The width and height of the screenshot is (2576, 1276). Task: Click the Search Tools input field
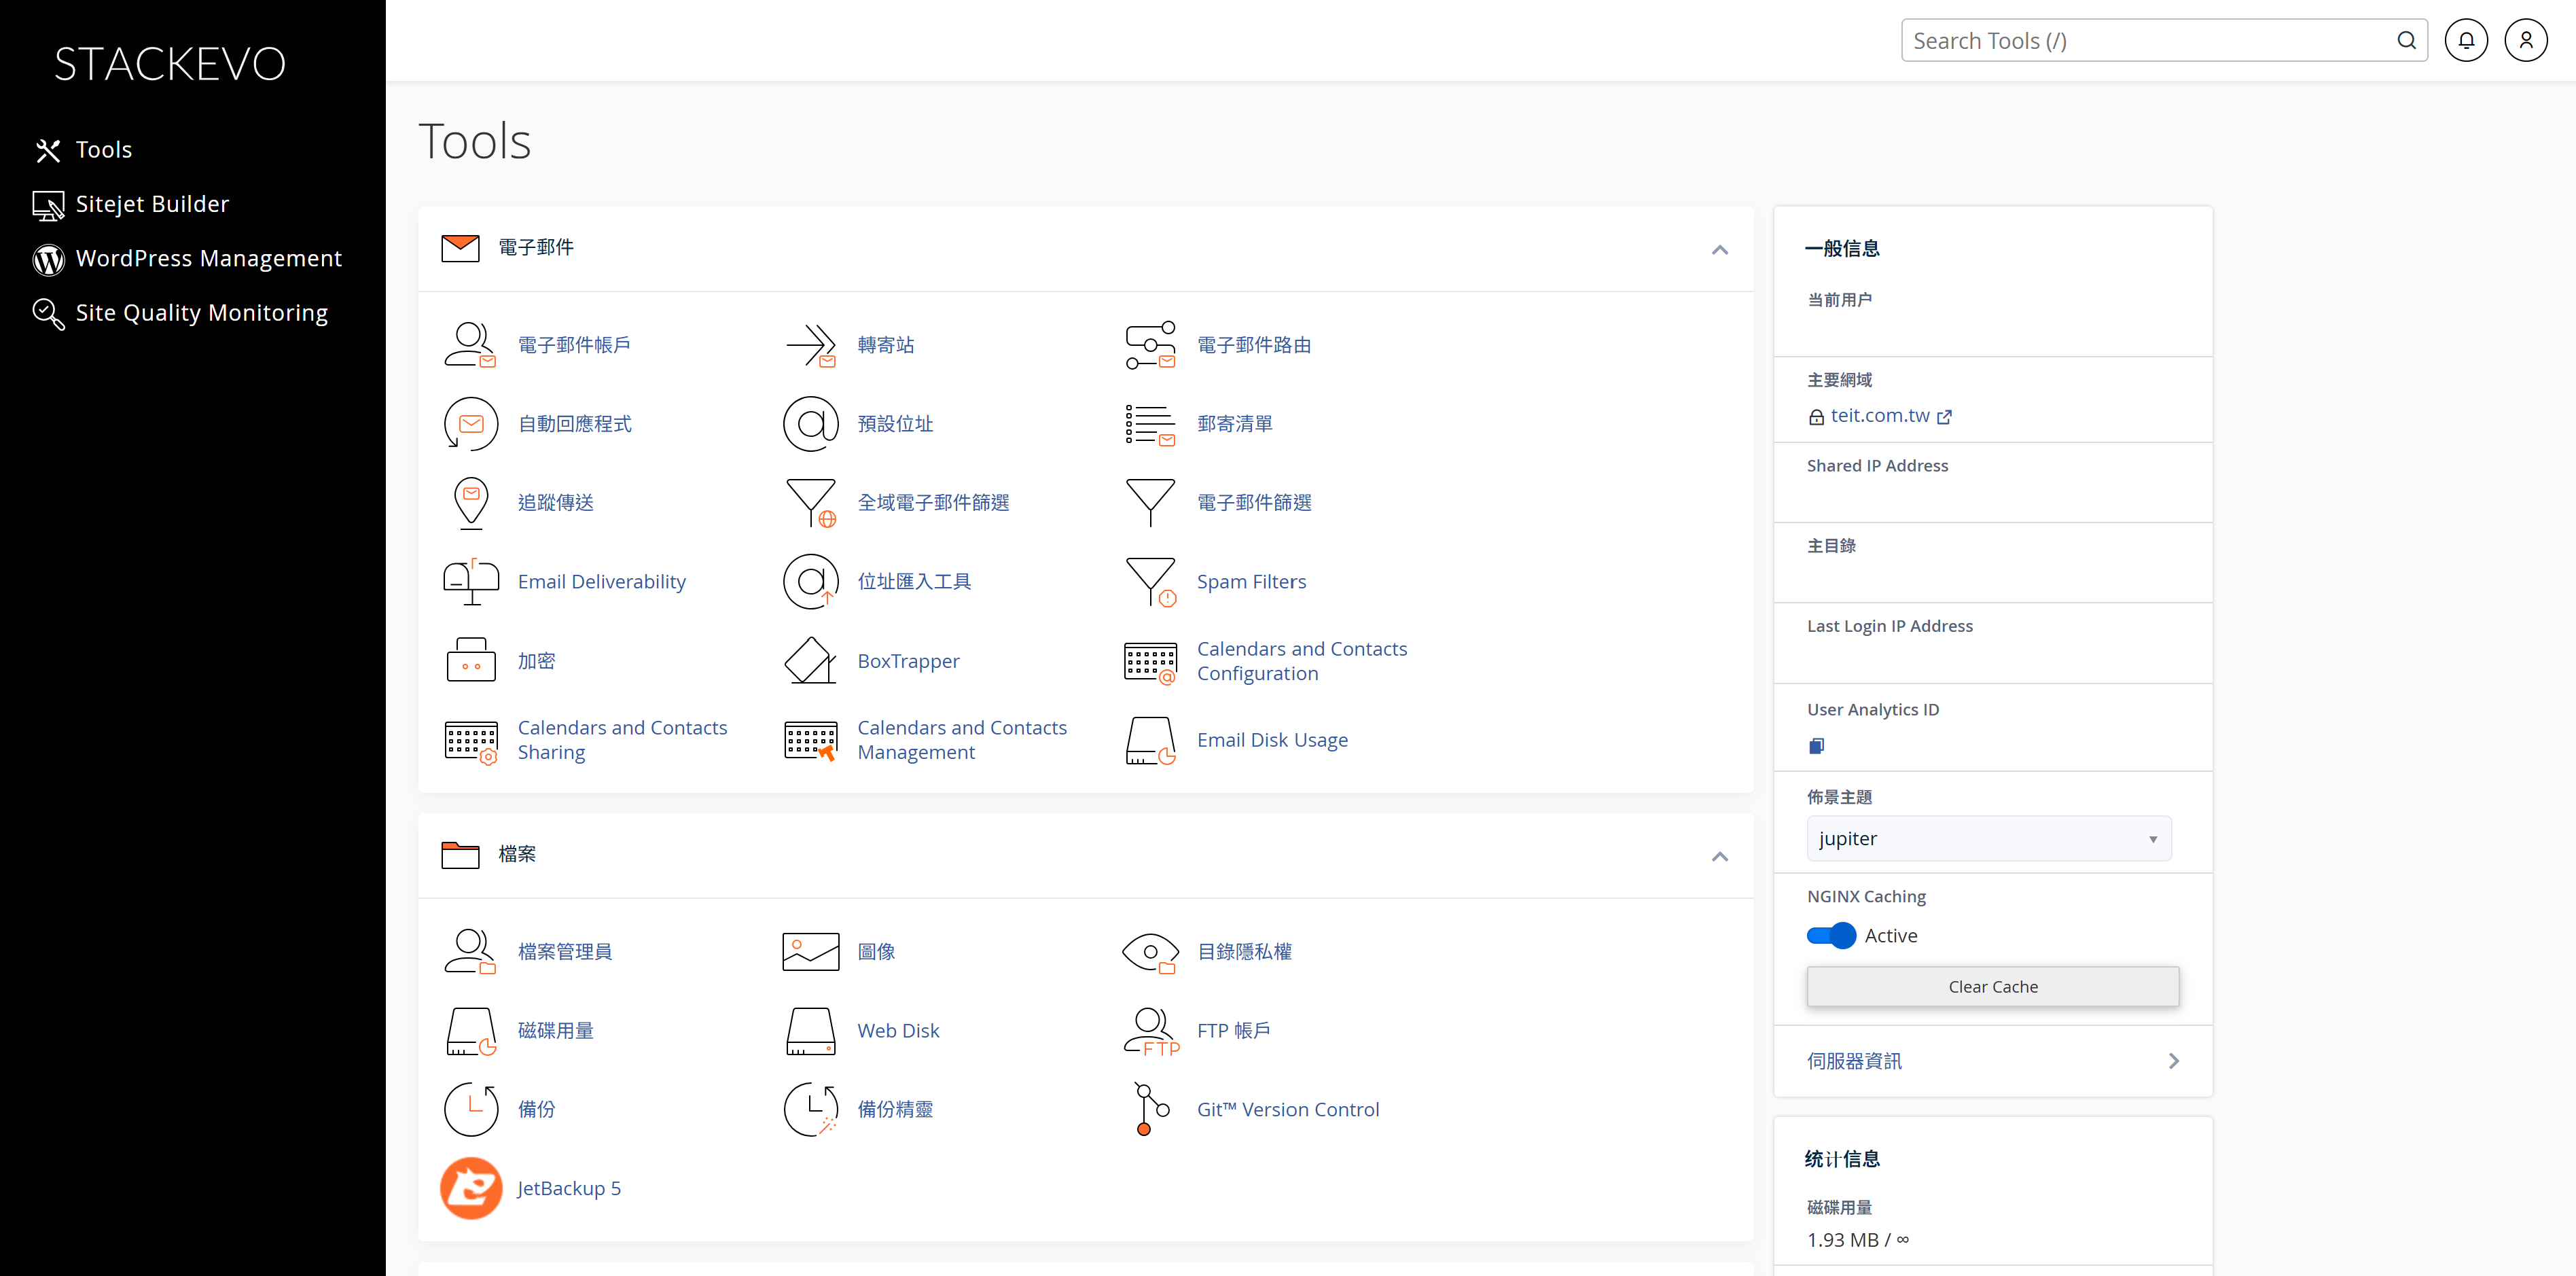pos(2150,41)
